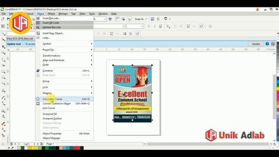Toggle drop cap in the property bar
This screenshot has height=157, width=279.
pos(181,26)
